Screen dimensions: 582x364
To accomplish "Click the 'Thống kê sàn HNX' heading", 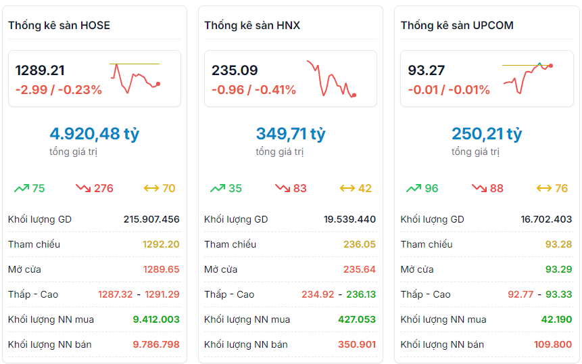I will coord(252,26).
